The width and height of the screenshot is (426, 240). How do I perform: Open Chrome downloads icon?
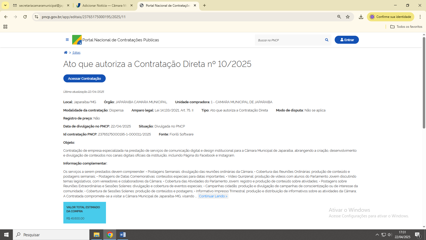361,17
